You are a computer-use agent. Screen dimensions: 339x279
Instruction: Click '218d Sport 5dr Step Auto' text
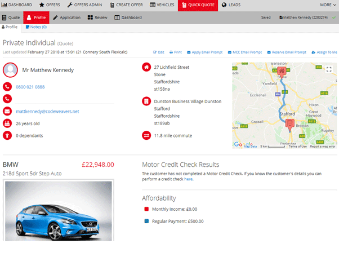pos(32,174)
